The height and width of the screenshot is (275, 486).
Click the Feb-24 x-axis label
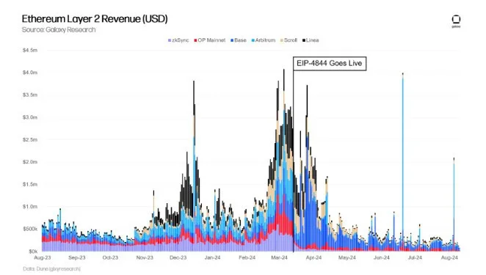pos(247,257)
